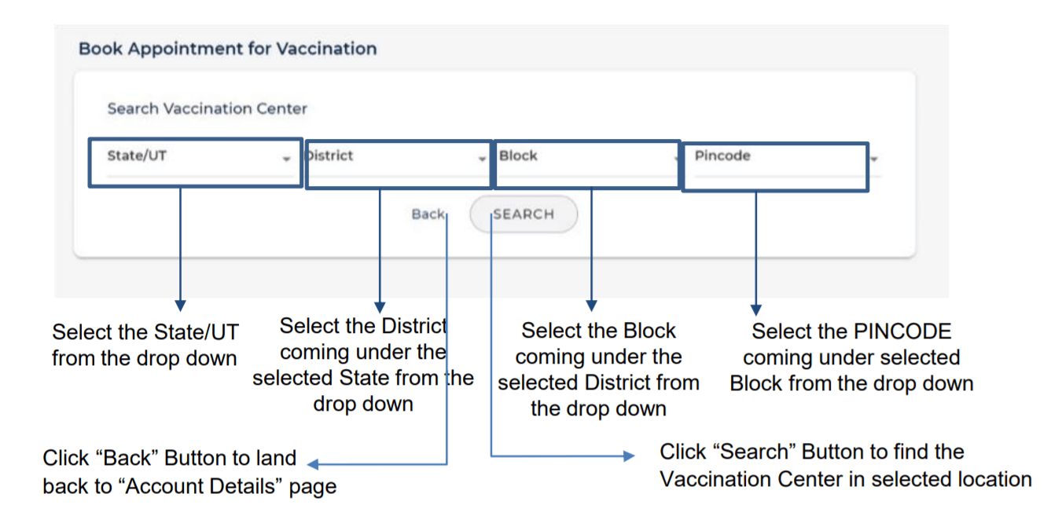Open the Block dropdown field
Viewport: 1051px width, 527px height.
587,164
